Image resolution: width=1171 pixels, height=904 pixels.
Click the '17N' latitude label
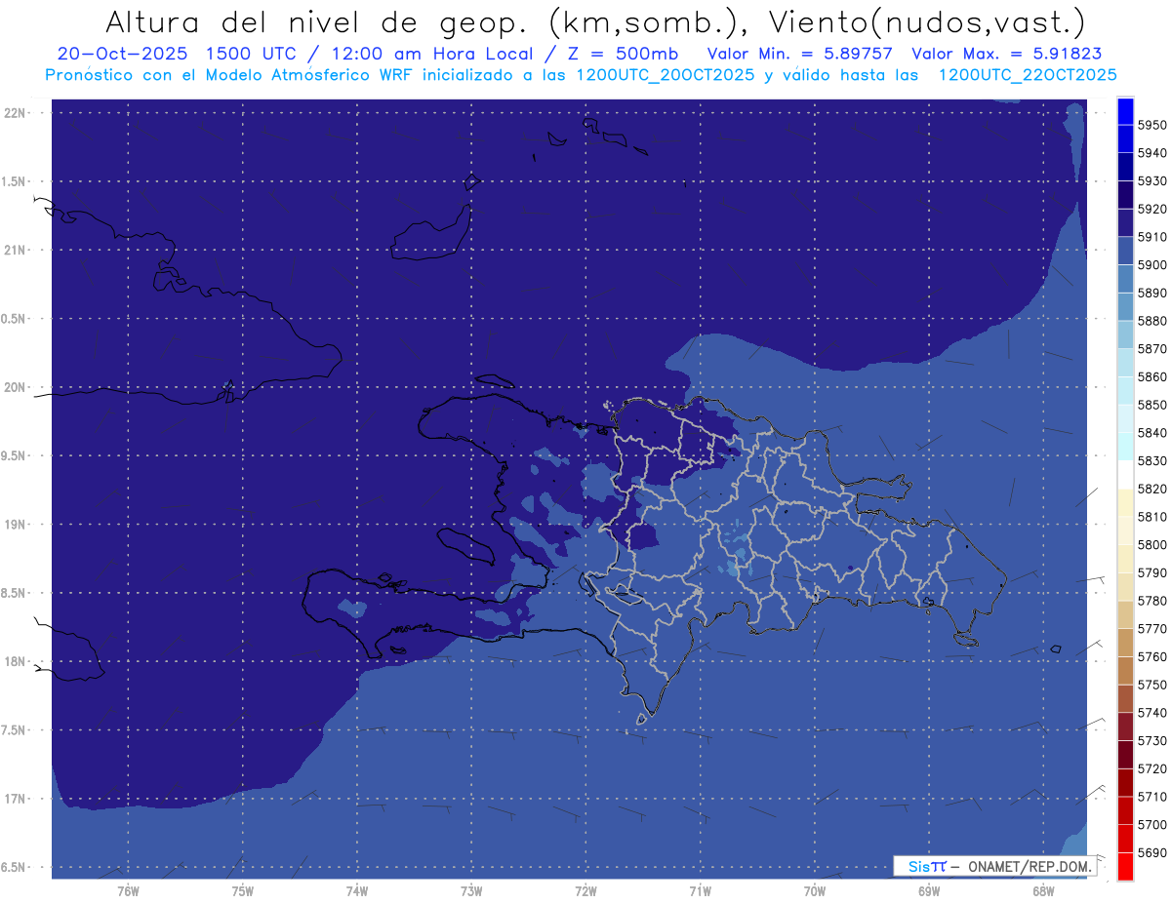point(16,799)
